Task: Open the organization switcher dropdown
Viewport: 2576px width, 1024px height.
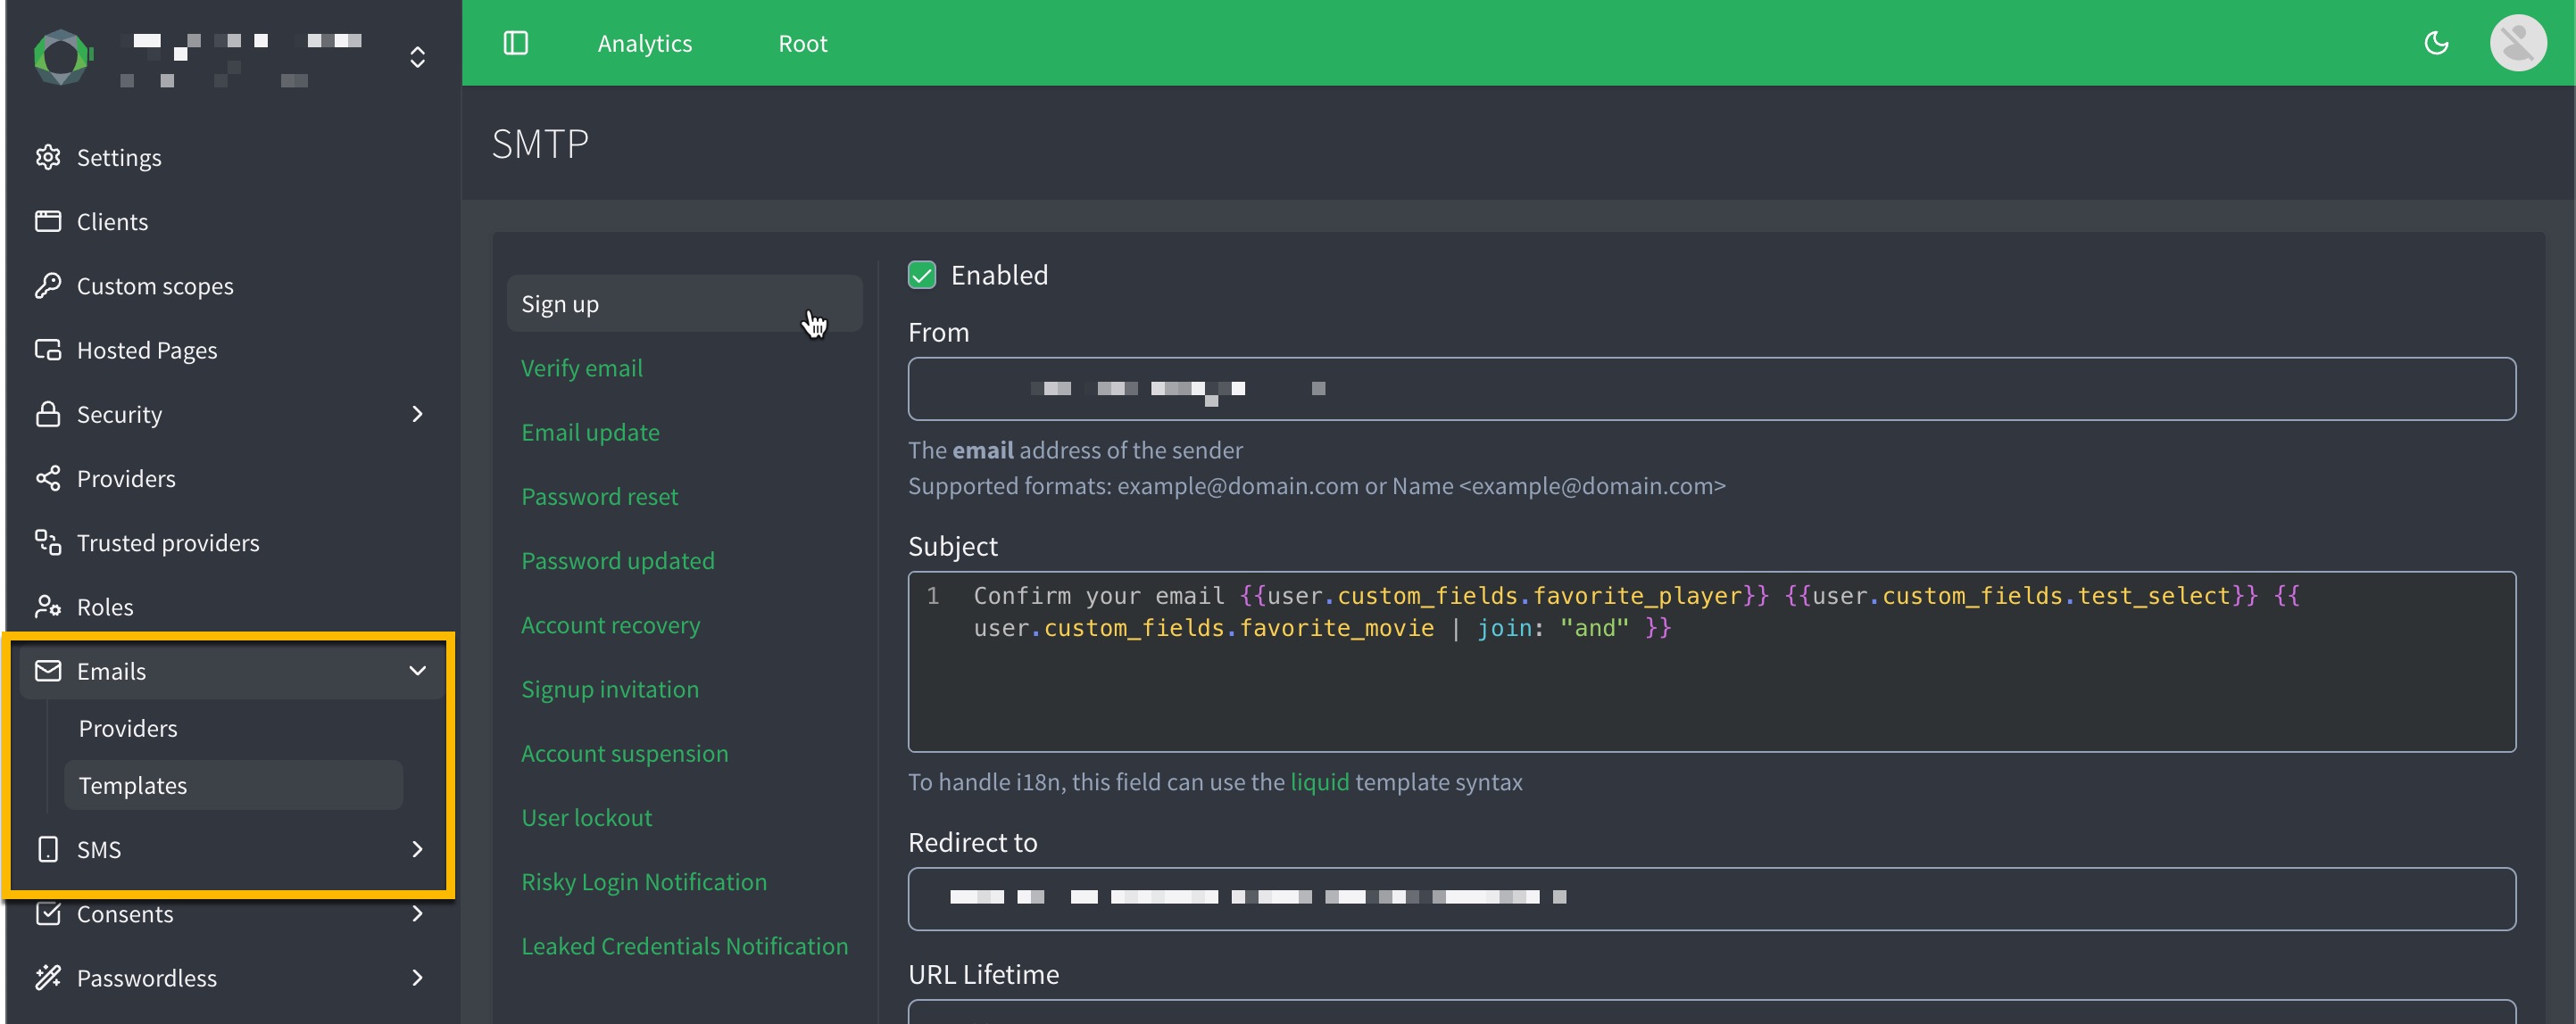Action: (417, 57)
